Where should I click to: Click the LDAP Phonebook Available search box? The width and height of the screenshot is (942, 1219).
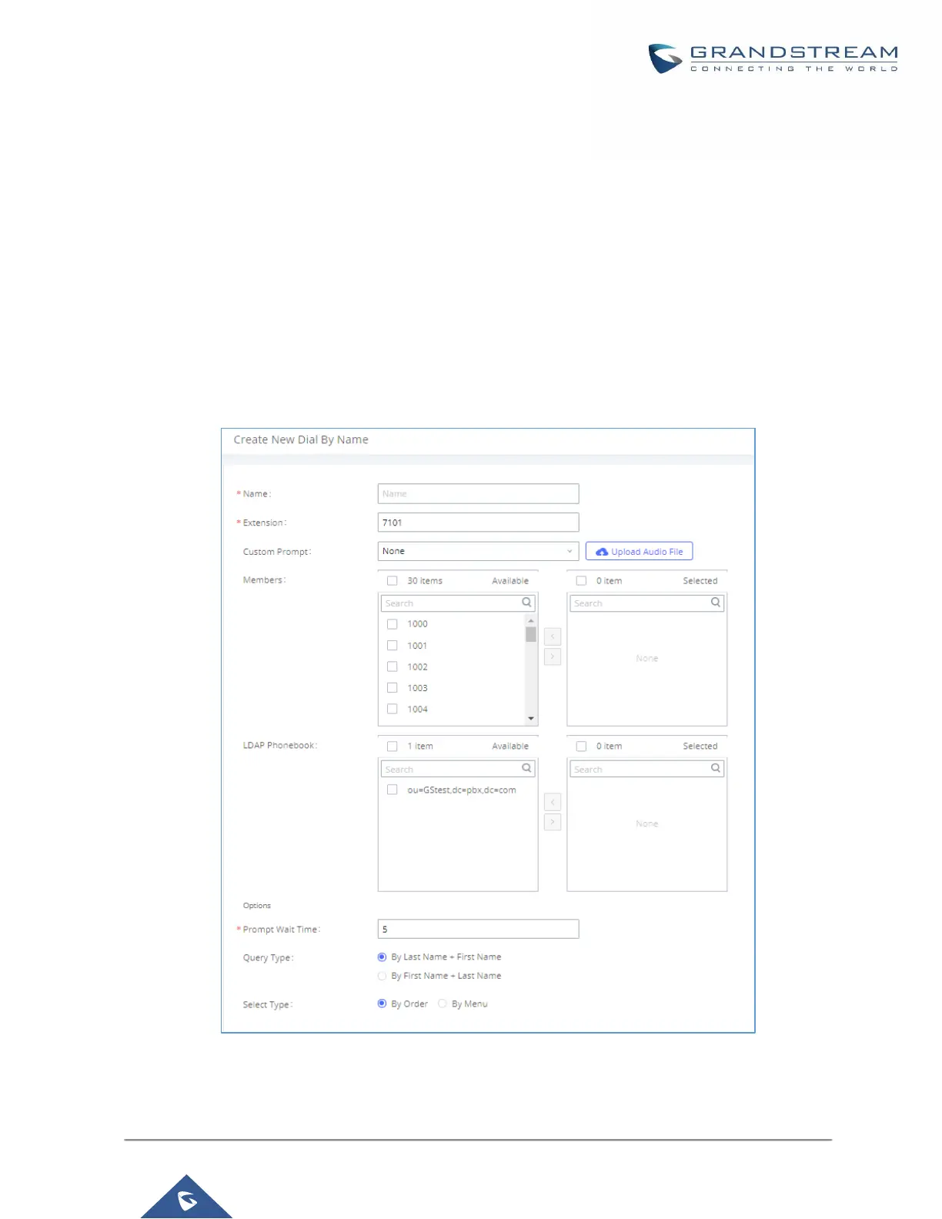click(x=458, y=769)
